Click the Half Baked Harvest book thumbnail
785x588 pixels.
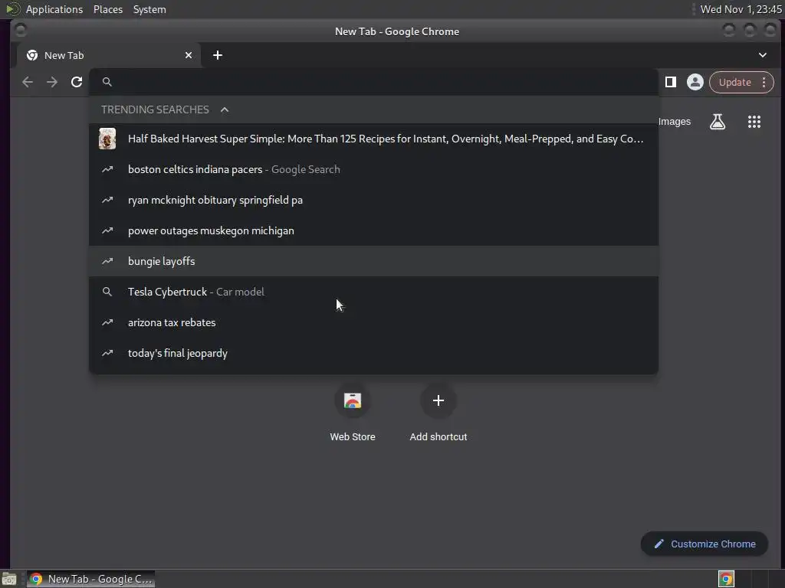point(107,139)
